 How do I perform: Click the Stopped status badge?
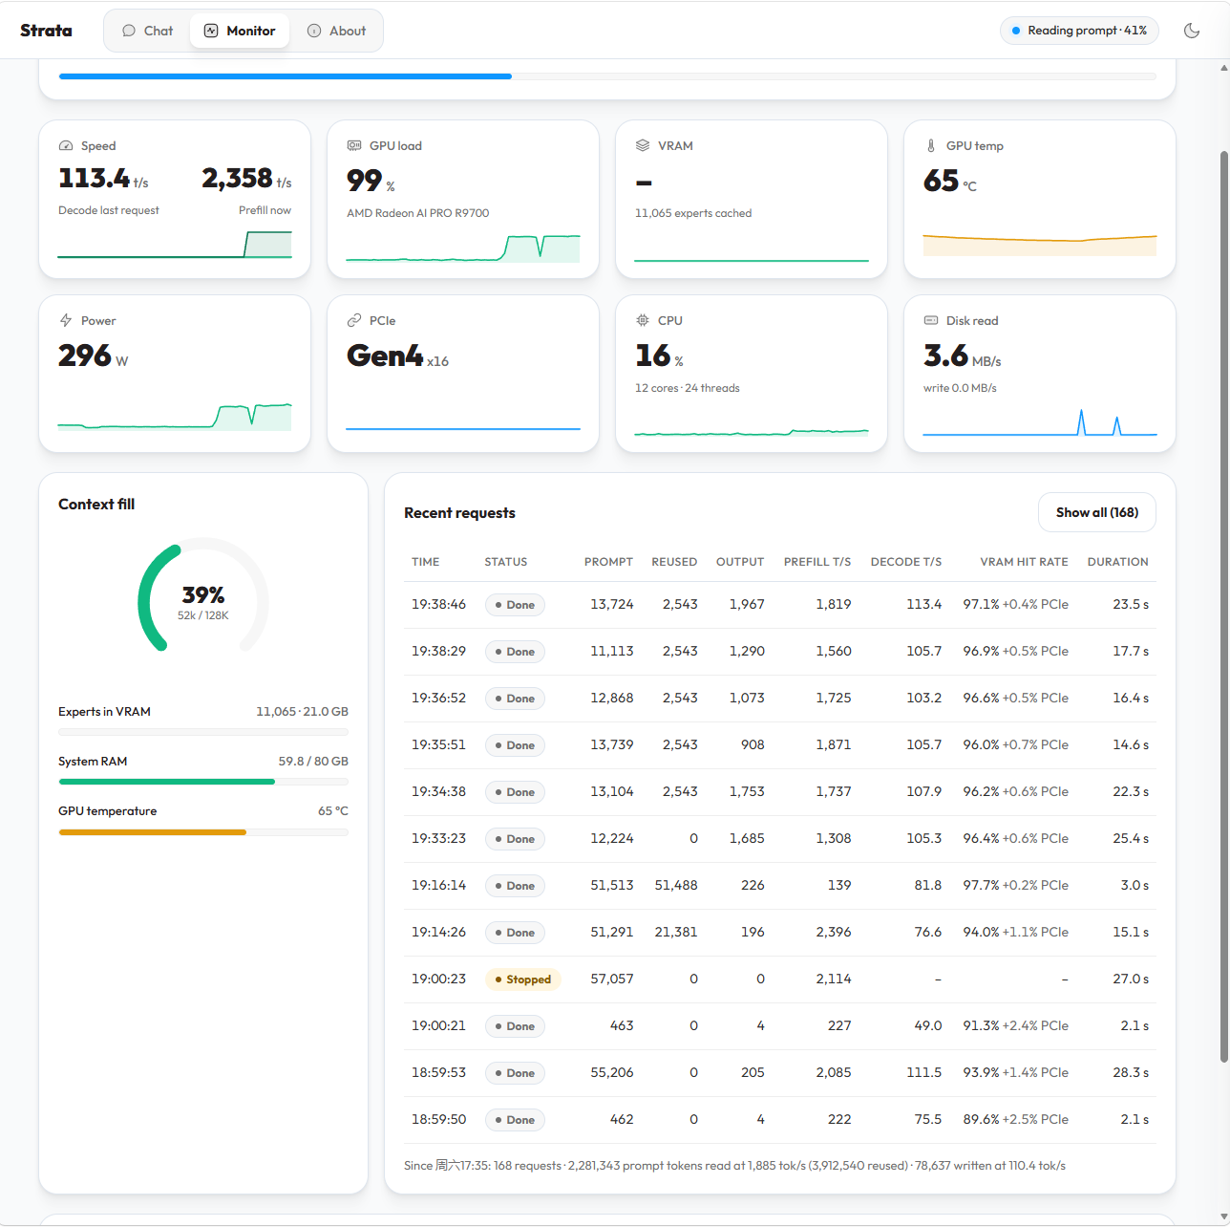coord(522,979)
